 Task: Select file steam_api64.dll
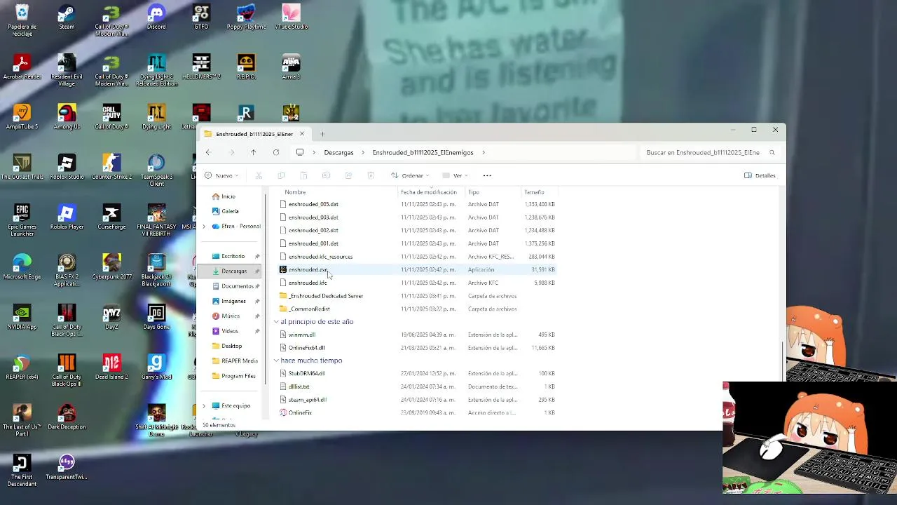[x=308, y=400]
